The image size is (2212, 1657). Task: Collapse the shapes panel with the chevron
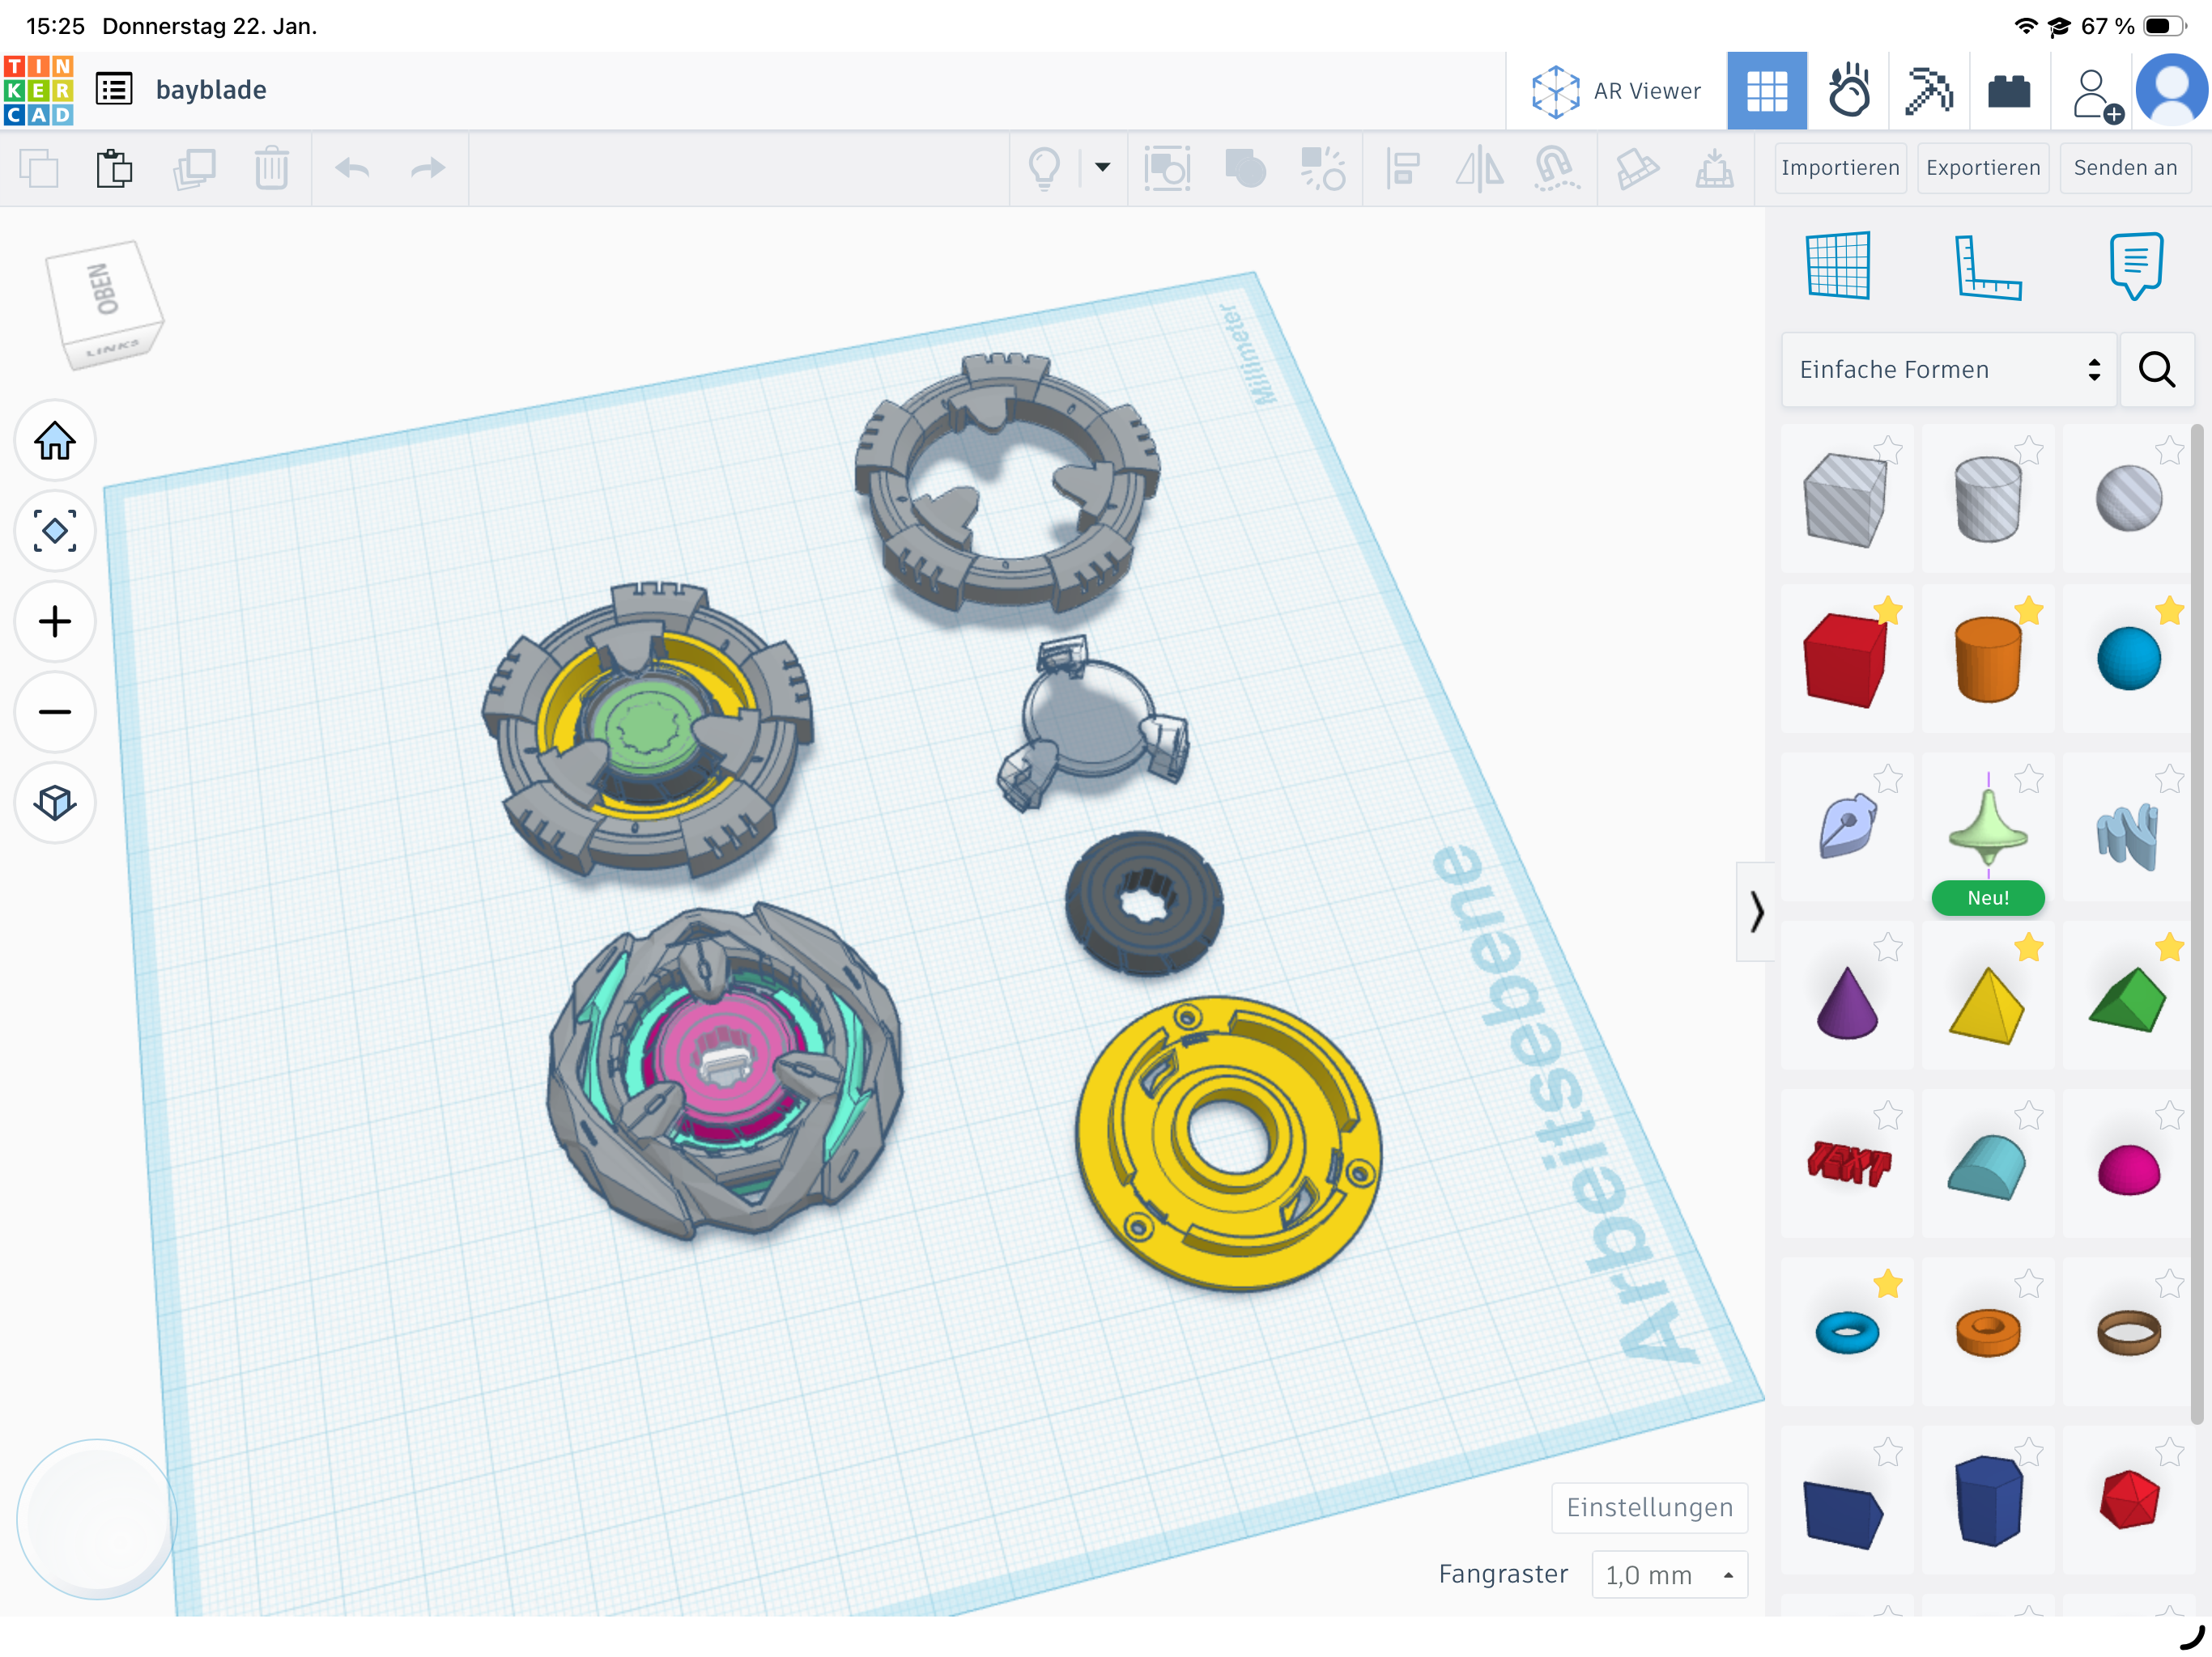pos(1756,912)
